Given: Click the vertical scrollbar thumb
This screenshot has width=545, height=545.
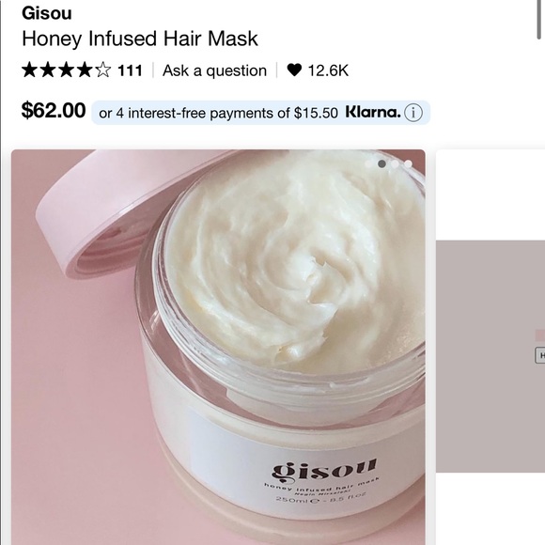Looking at the screenshot, I should [x=538, y=20].
